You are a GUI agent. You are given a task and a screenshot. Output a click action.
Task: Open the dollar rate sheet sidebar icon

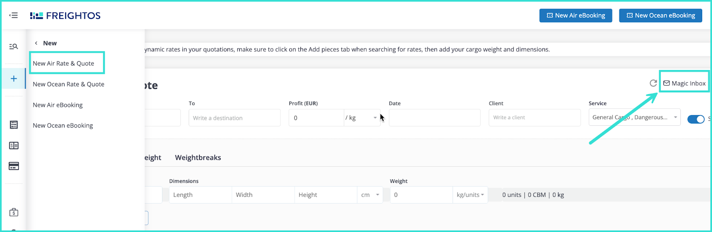(x=14, y=145)
